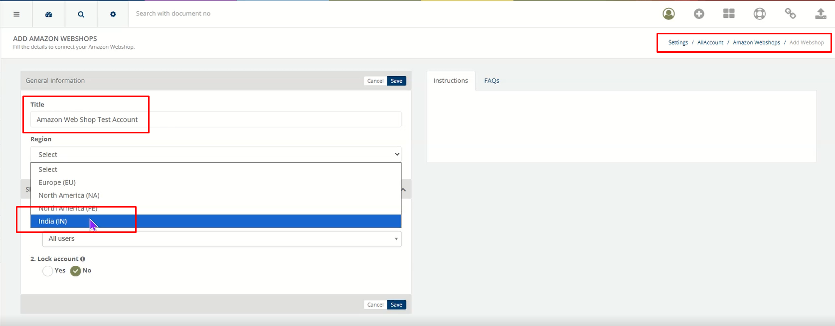
Task: Open the All users dropdown
Action: point(222,239)
